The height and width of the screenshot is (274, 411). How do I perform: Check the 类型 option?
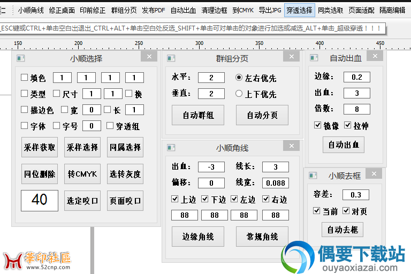click(x=25, y=93)
